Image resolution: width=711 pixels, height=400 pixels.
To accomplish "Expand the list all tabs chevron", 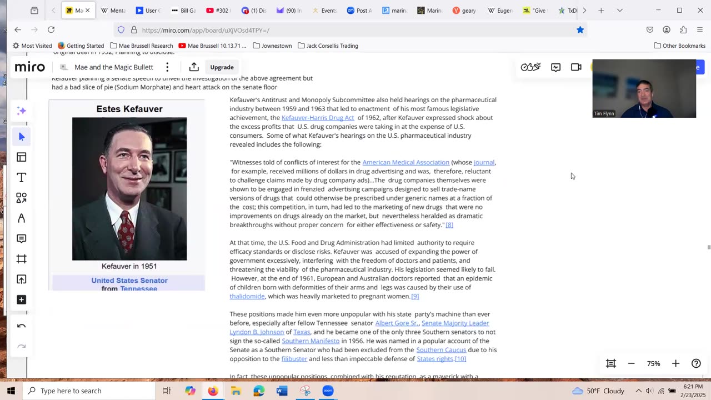I will coord(620,11).
